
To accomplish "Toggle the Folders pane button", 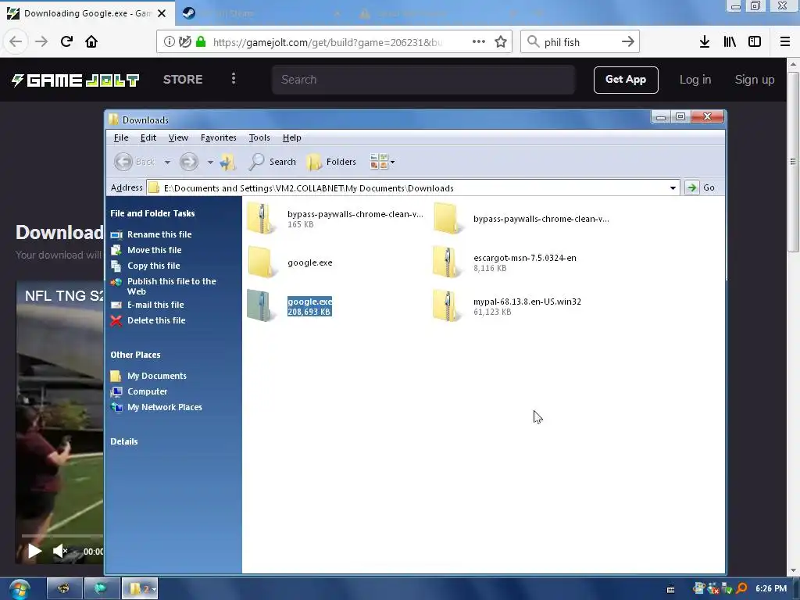I will tap(331, 162).
